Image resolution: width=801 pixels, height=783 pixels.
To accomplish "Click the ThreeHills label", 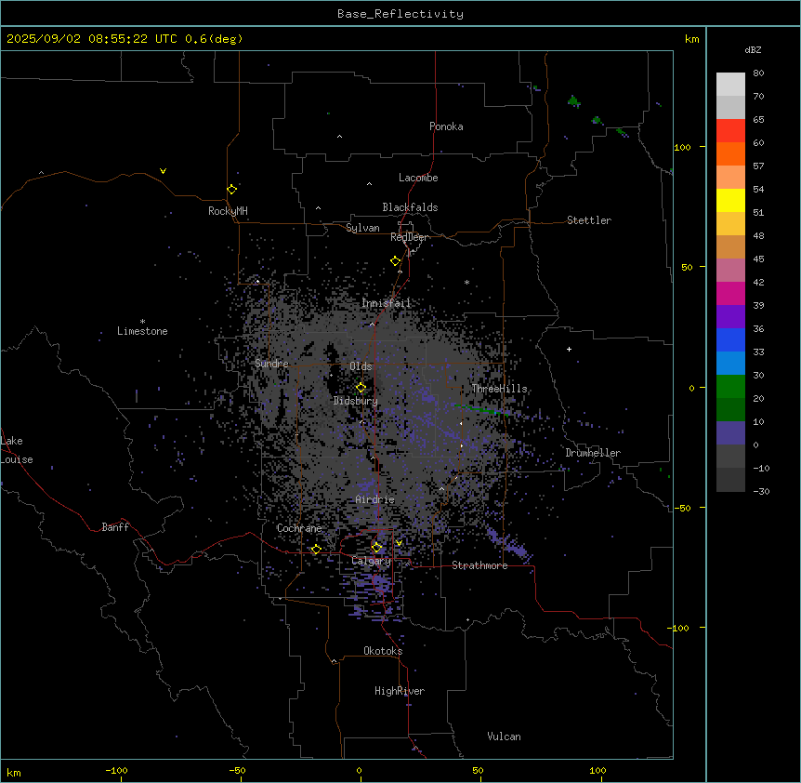I will [x=499, y=389].
